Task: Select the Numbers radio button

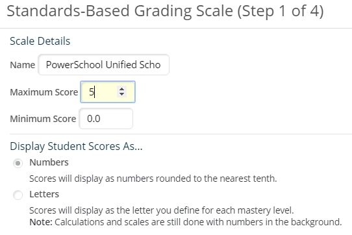Action: 18,163
